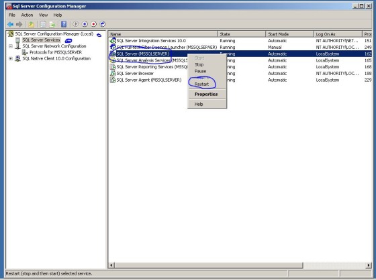Click the Up one level folder icon
The width and height of the screenshot is (376, 280).
(x=31, y=24)
